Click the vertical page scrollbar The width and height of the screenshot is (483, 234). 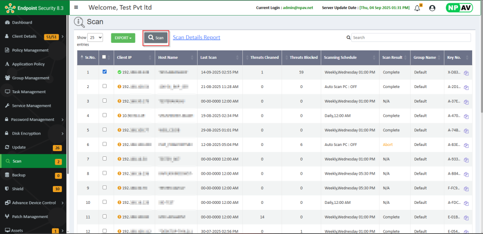(x=481, y=71)
